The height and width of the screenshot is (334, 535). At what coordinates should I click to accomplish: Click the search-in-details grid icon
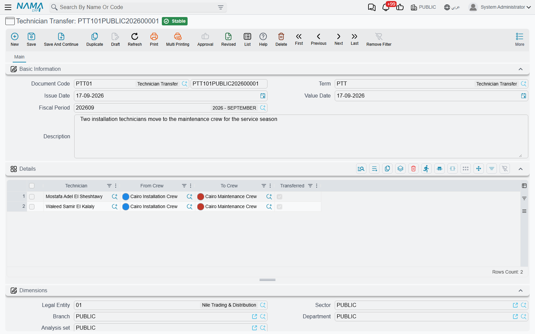tap(361, 169)
